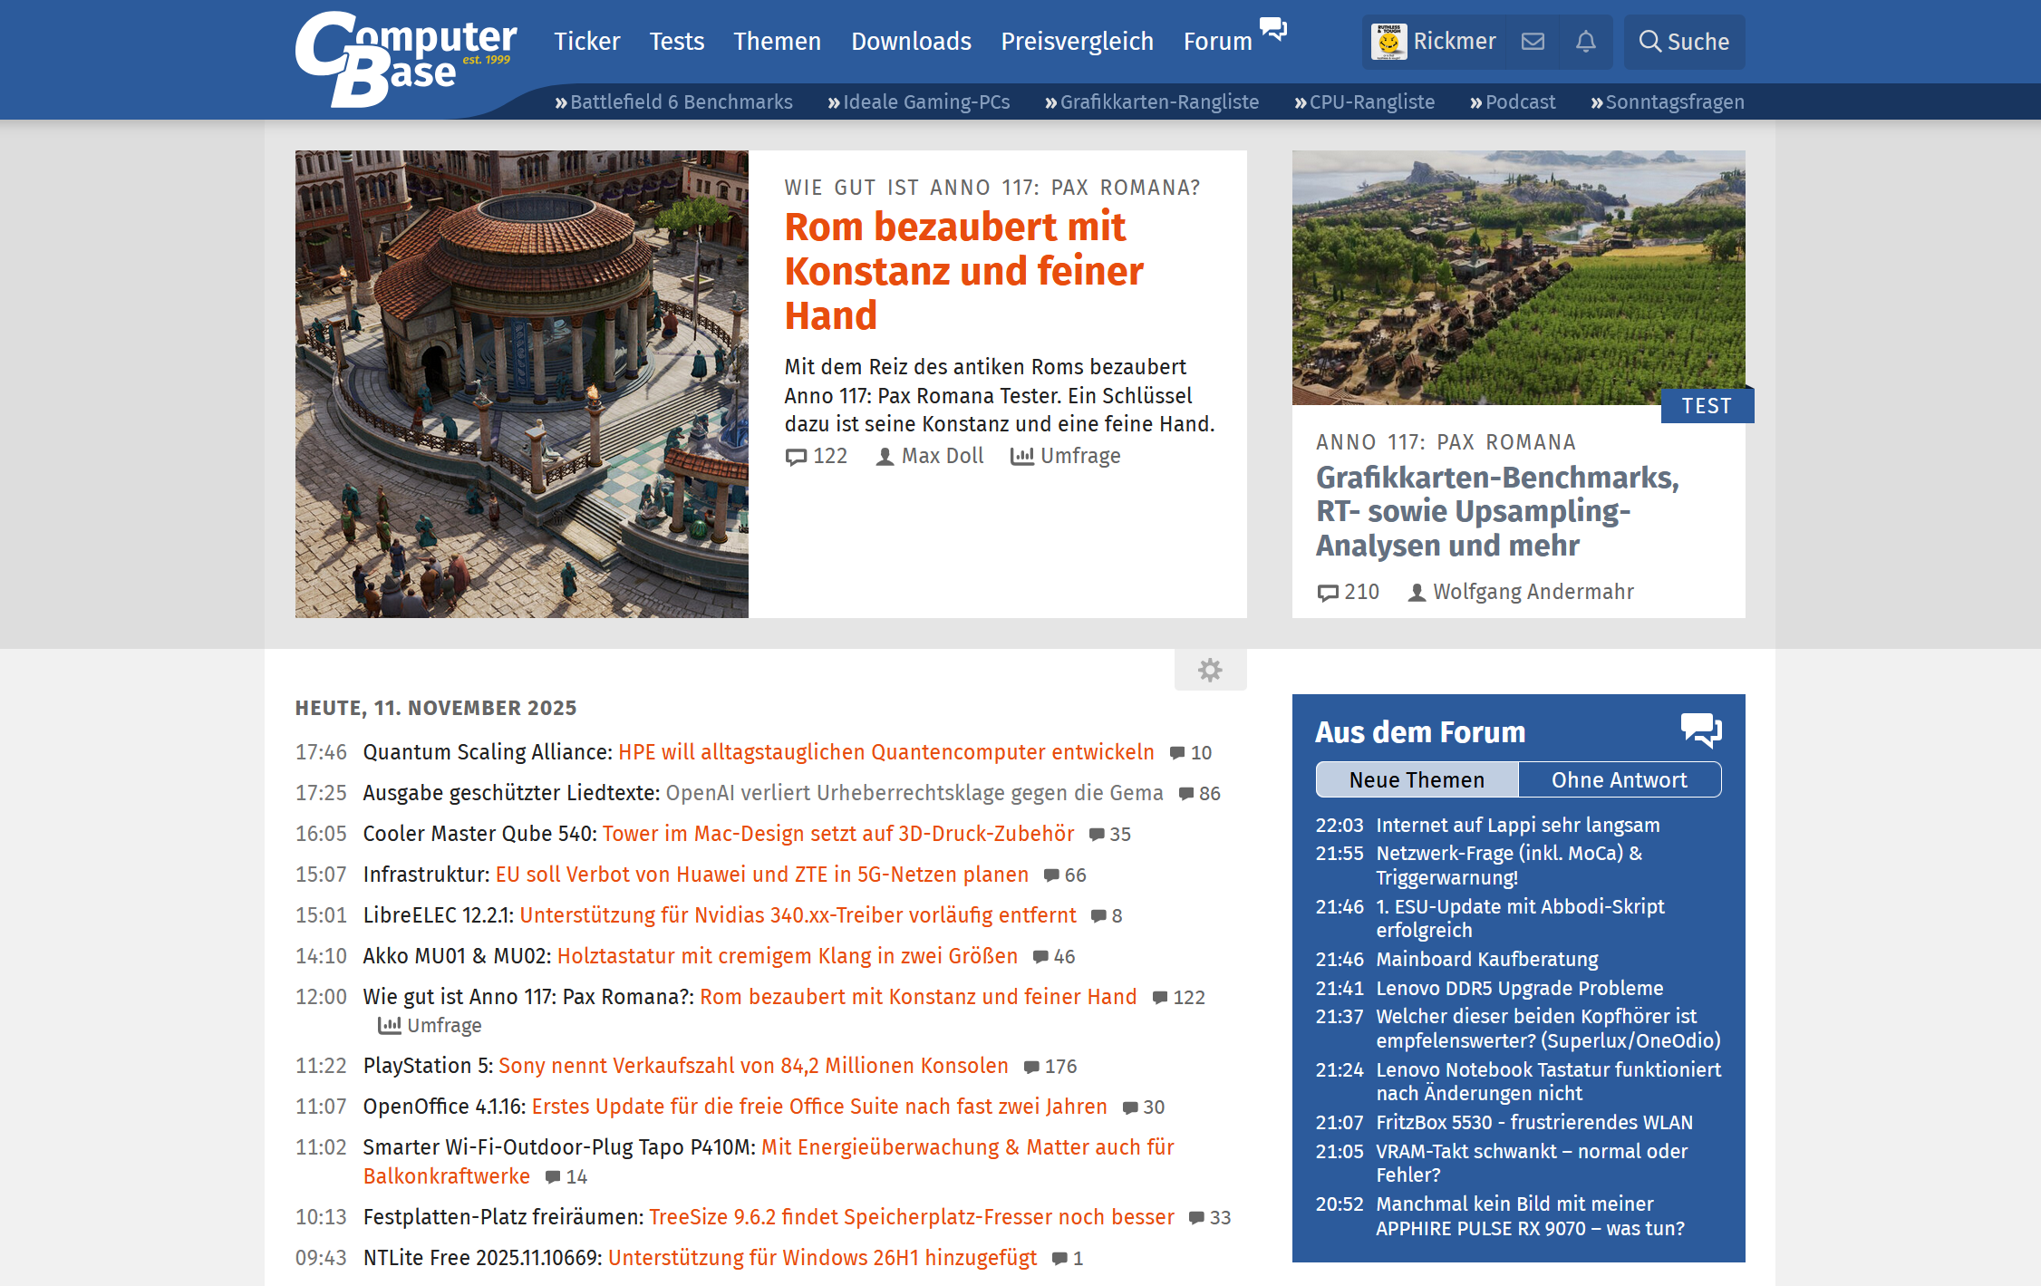
Task: Open the Grafikkarten-Benchmarks test headline
Action: [x=1497, y=511]
